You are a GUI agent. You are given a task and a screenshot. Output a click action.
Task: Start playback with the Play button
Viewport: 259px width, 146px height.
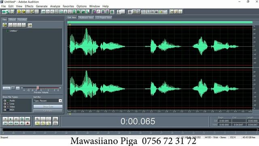(x=11, y=119)
